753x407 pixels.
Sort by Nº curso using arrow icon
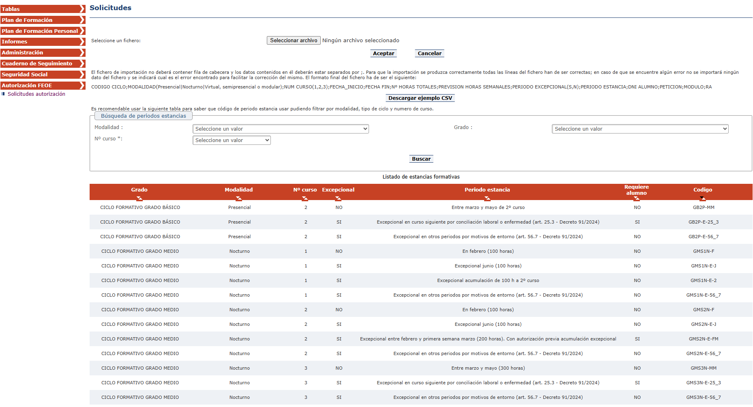(x=305, y=198)
